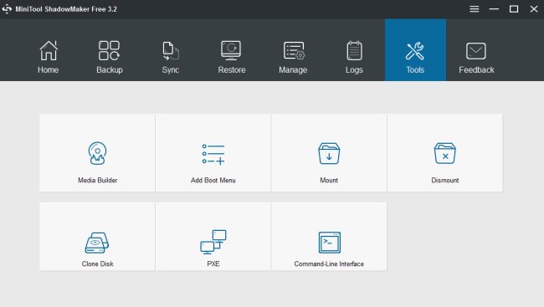The width and height of the screenshot is (544, 307).
Task: Click the Media Builder label
Action: point(97,180)
